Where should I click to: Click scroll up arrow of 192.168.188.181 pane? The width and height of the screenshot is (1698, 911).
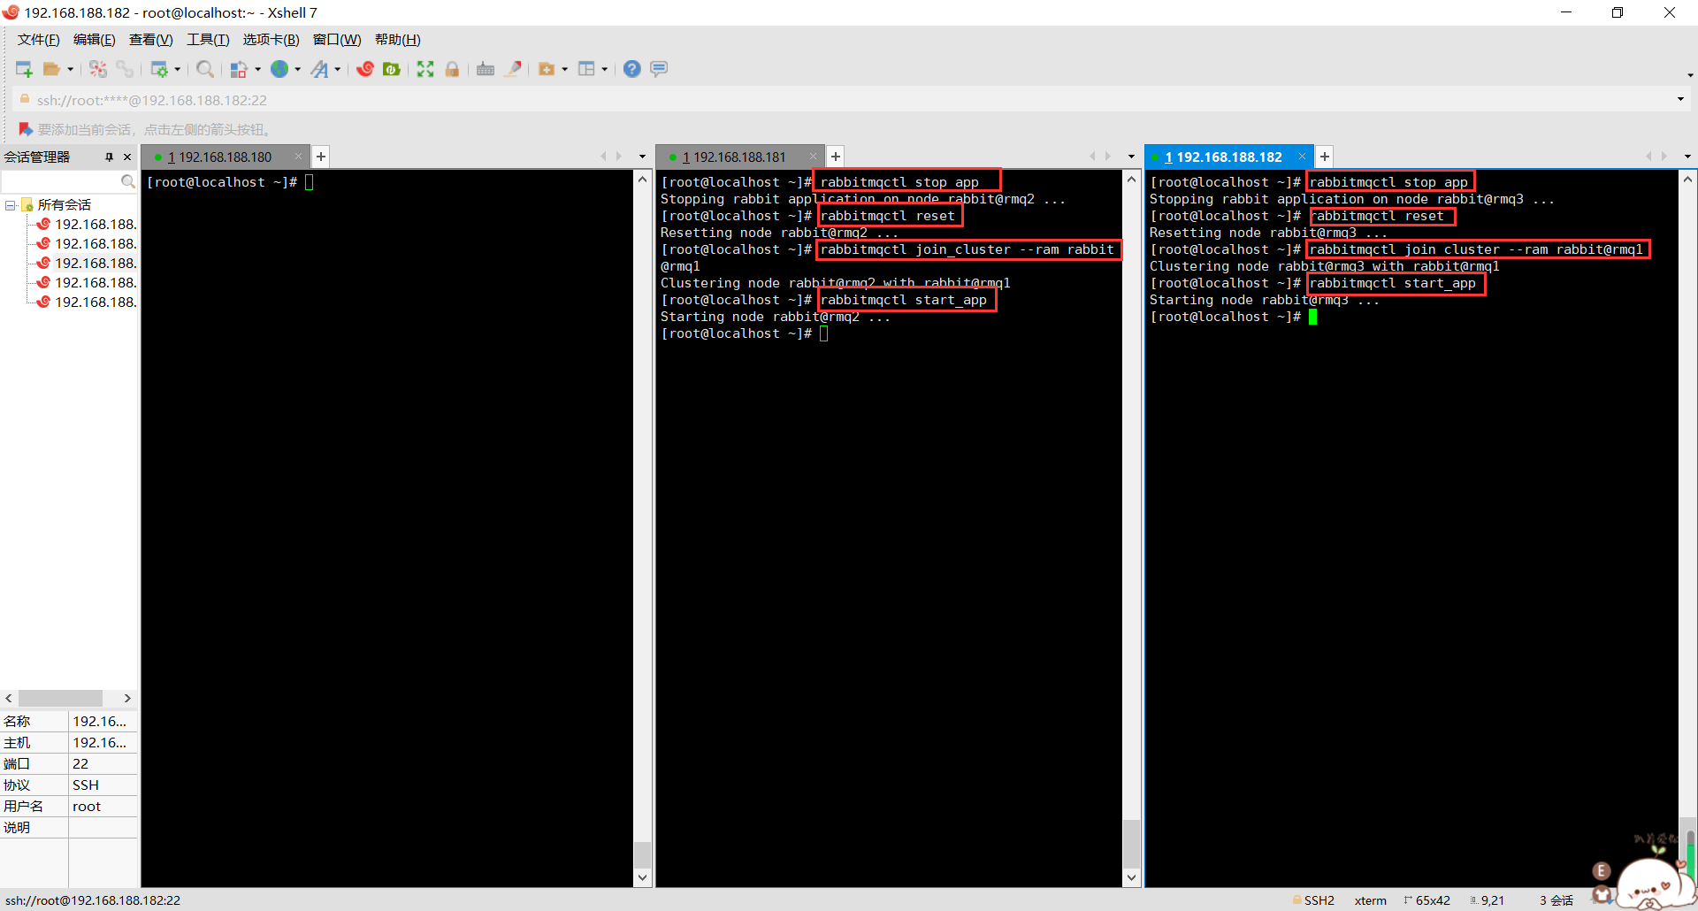tap(1131, 180)
